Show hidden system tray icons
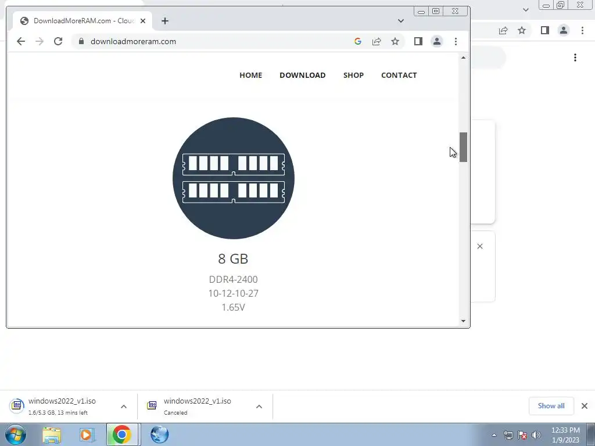This screenshot has height=446, width=595. (x=494, y=435)
